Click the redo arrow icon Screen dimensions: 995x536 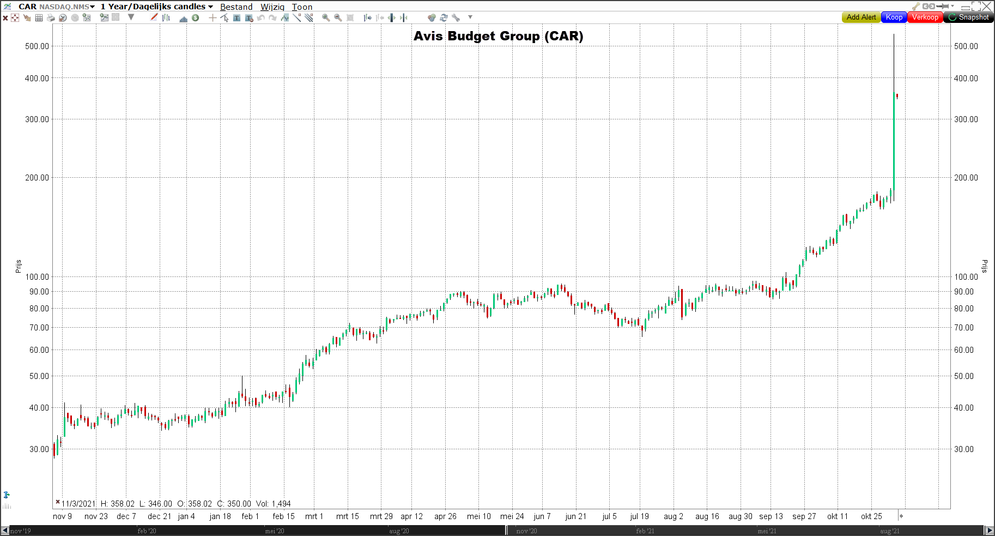point(272,17)
